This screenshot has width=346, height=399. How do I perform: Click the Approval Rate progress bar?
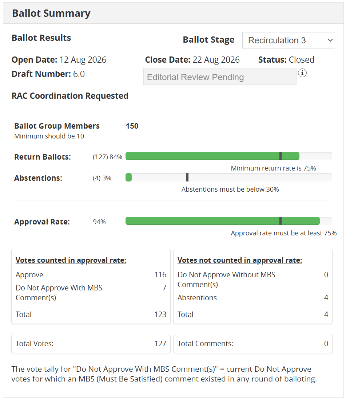click(x=228, y=221)
